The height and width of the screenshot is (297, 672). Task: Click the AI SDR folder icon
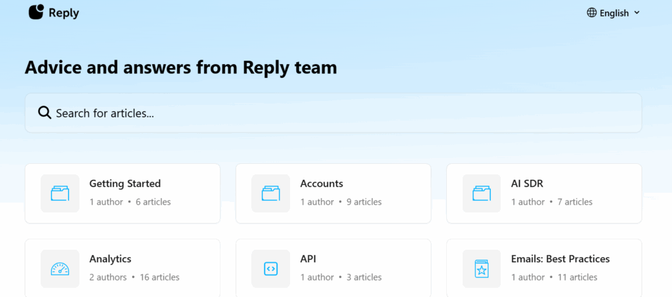(482, 193)
